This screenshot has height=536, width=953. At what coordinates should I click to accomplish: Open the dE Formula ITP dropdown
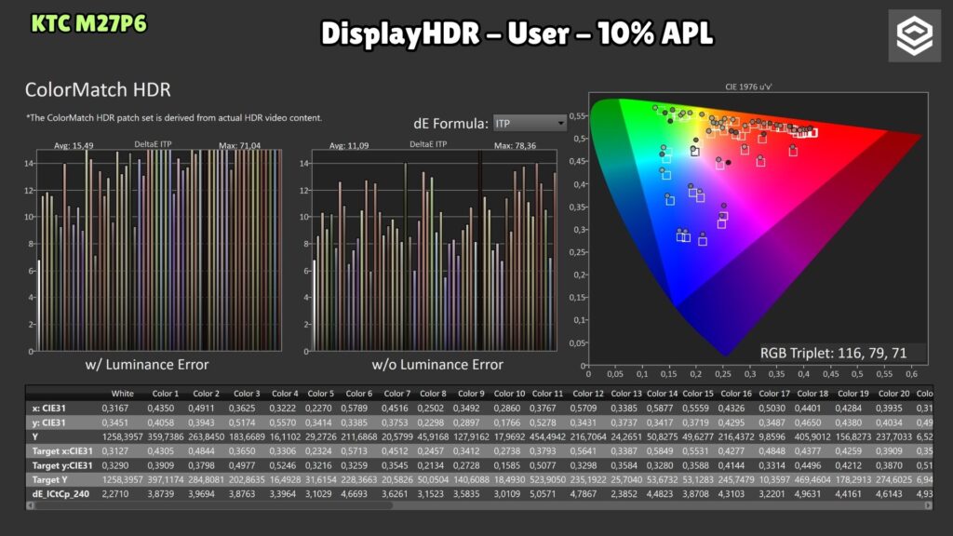click(530, 124)
